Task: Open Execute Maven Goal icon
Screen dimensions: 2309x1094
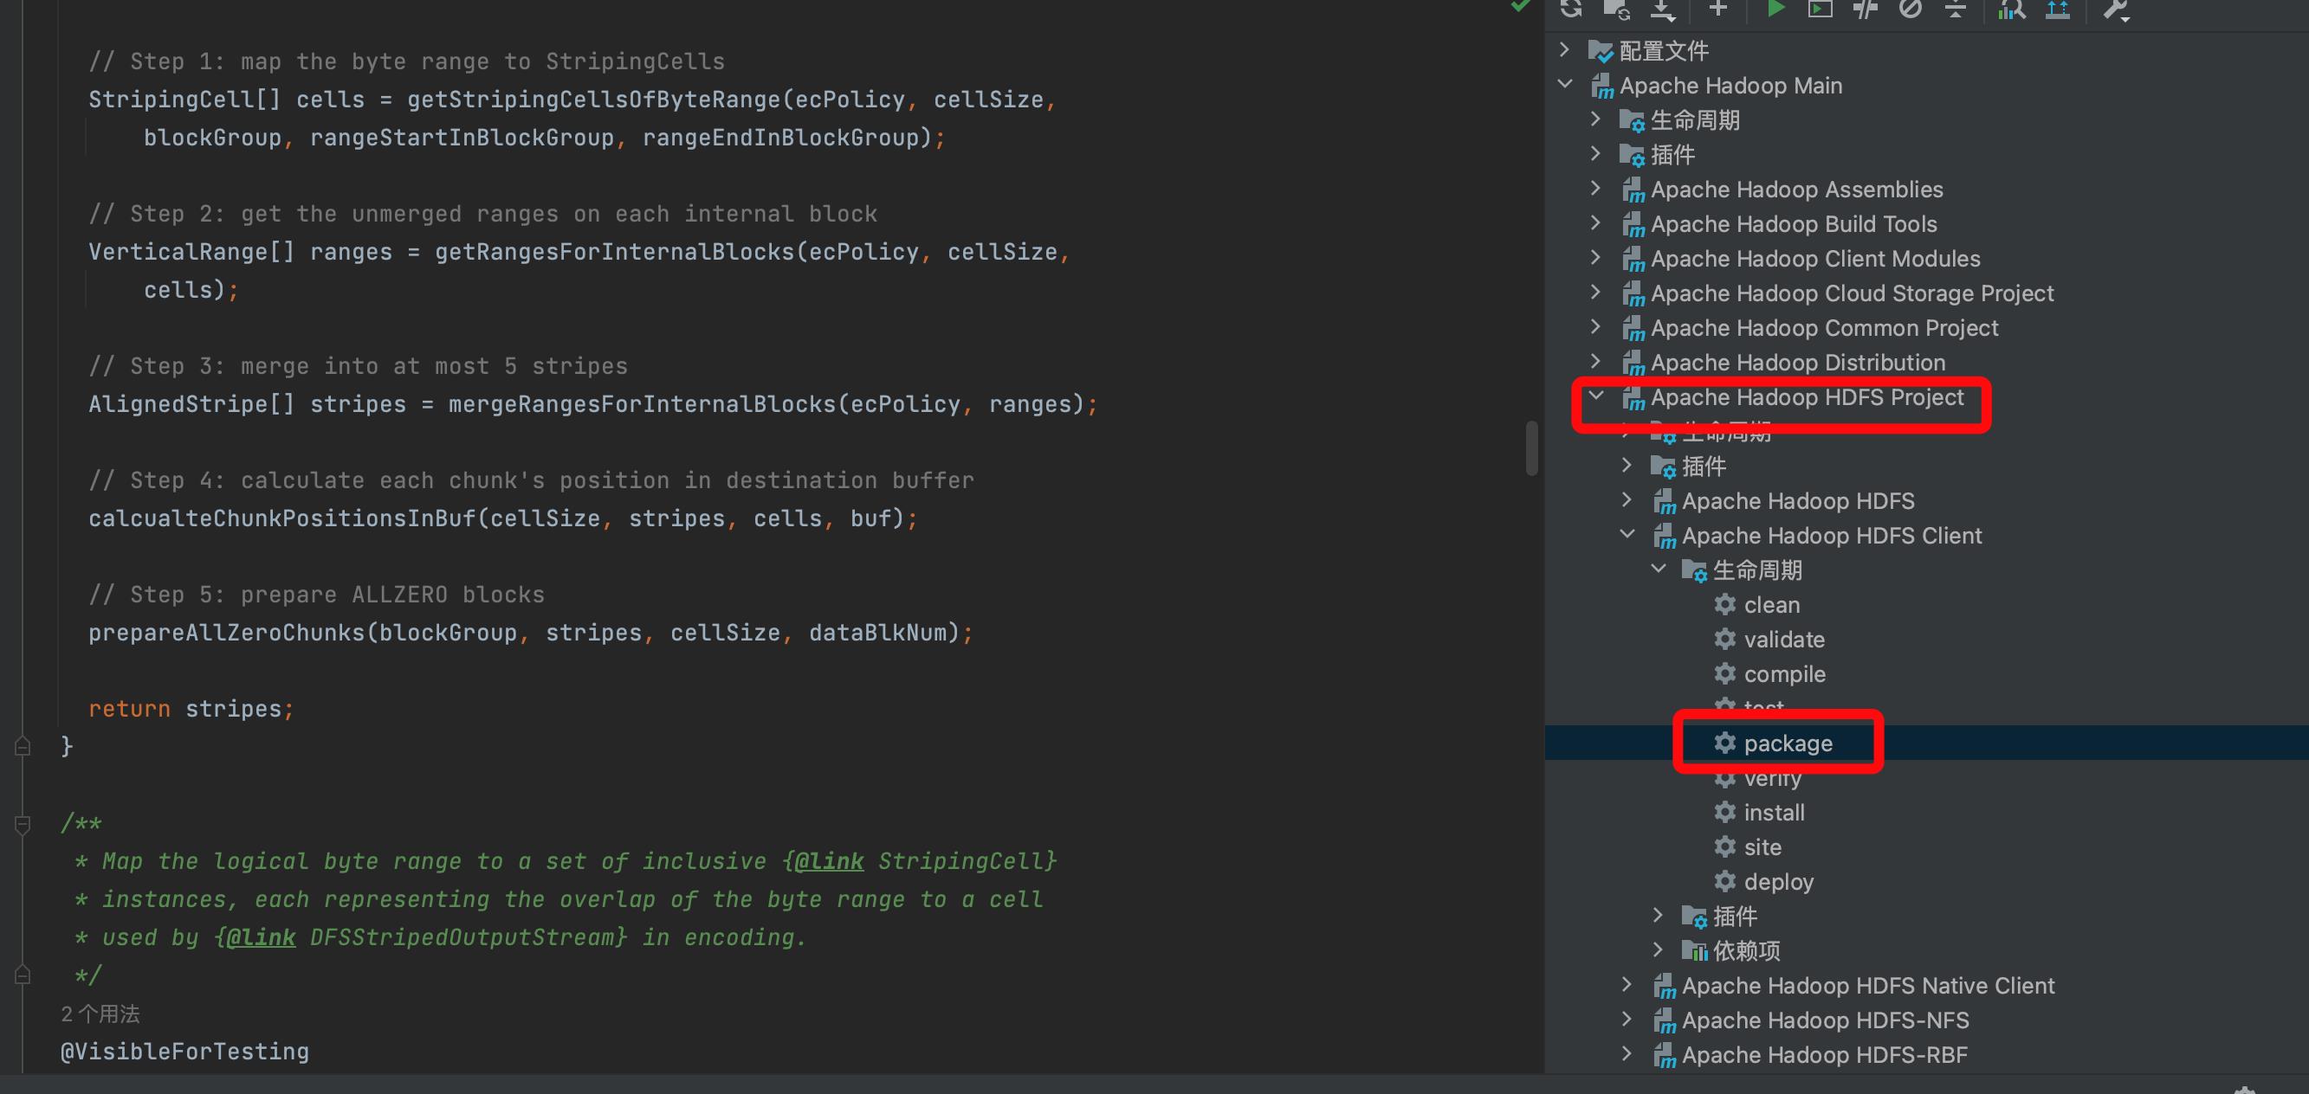Action: point(1820,9)
